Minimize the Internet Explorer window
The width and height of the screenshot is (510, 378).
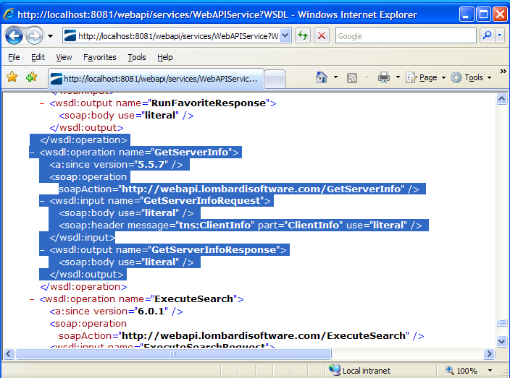point(467,14)
